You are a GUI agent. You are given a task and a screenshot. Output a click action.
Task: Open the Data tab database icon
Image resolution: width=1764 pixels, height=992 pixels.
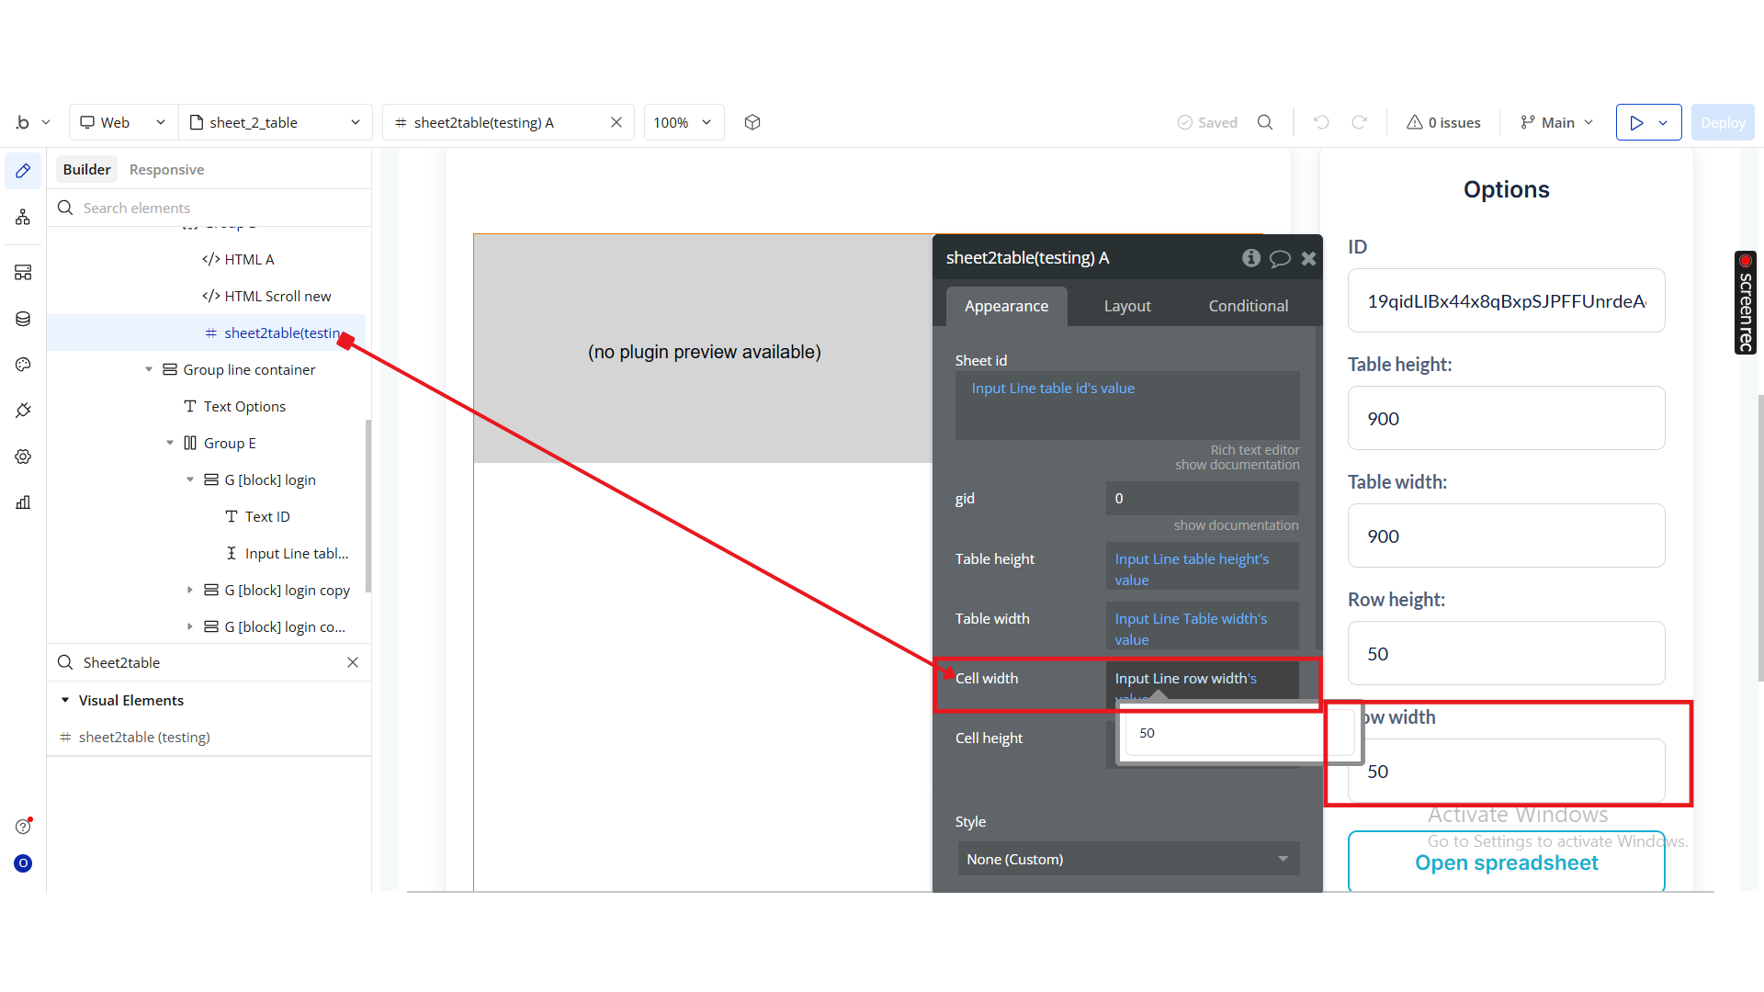point(23,319)
